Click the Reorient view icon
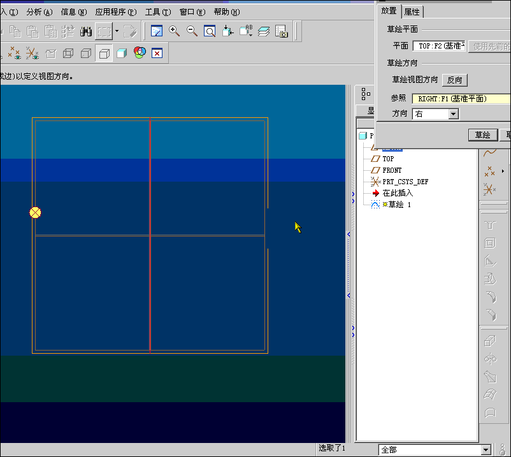The height and width of the screenshot is (457, 511). [x=227, y=31]
